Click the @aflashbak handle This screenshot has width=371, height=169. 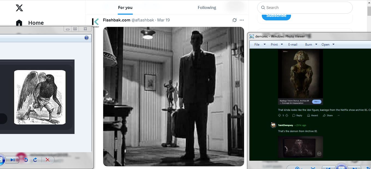143,20
